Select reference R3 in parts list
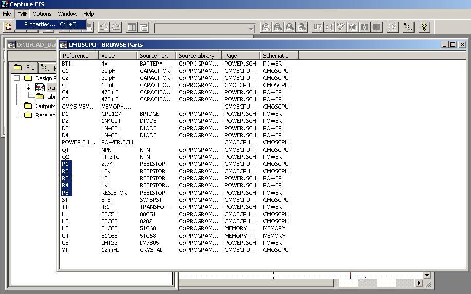The image size is (471, 294). point(65,178)
